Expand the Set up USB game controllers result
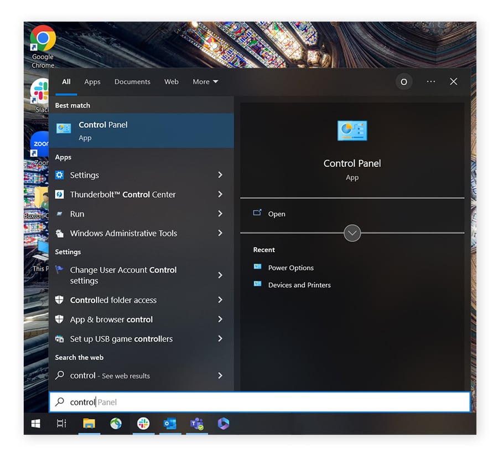 click(x=220, y=338)
